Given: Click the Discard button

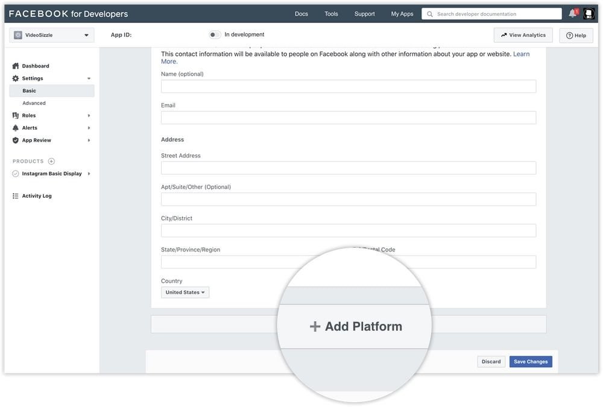Looking at the screenshot, I should click(491, 362).
